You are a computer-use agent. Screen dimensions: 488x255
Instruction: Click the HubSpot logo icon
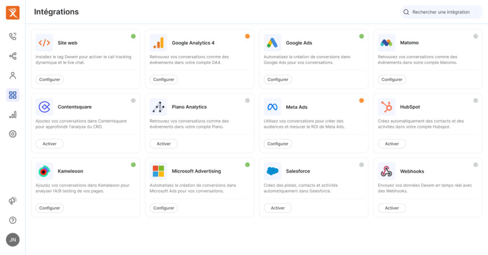386,107
